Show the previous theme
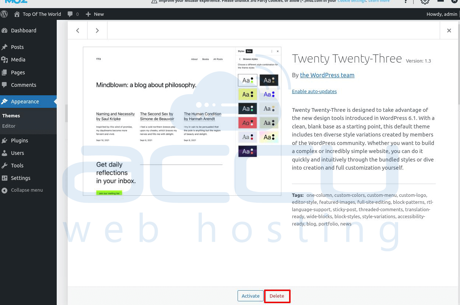460x305 pixels. pyautogui.click(x=78, y=31)
